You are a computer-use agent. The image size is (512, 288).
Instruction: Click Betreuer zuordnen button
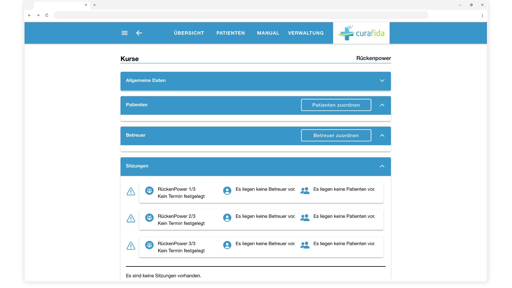pyautogui.click(x=336, y=135)
